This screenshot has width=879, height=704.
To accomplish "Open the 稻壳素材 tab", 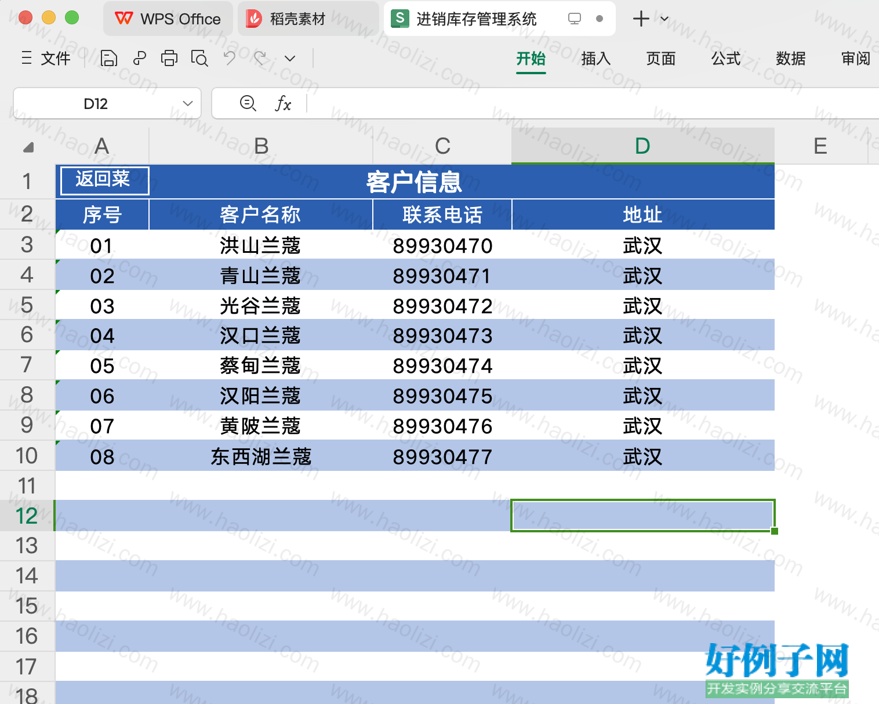I will [308, 19].
